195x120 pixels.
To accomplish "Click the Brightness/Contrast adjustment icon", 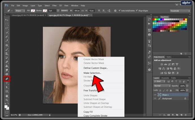I will [161, 64].
